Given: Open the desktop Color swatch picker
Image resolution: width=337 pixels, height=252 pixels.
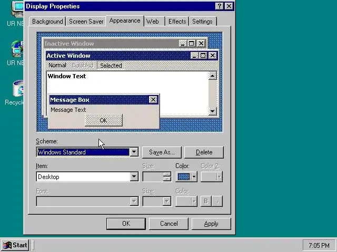Looking at the screenshot, I should (x=186, y=176).
